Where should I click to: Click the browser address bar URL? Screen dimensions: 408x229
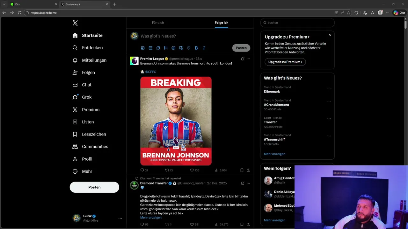coord(44,13)
